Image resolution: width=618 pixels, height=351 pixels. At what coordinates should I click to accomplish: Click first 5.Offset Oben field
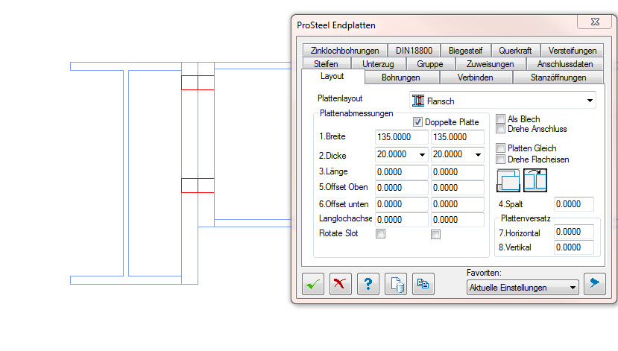[401, 188]
